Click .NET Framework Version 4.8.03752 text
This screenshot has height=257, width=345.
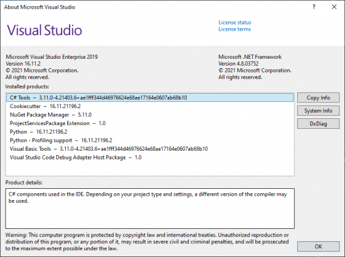(238, 64)
